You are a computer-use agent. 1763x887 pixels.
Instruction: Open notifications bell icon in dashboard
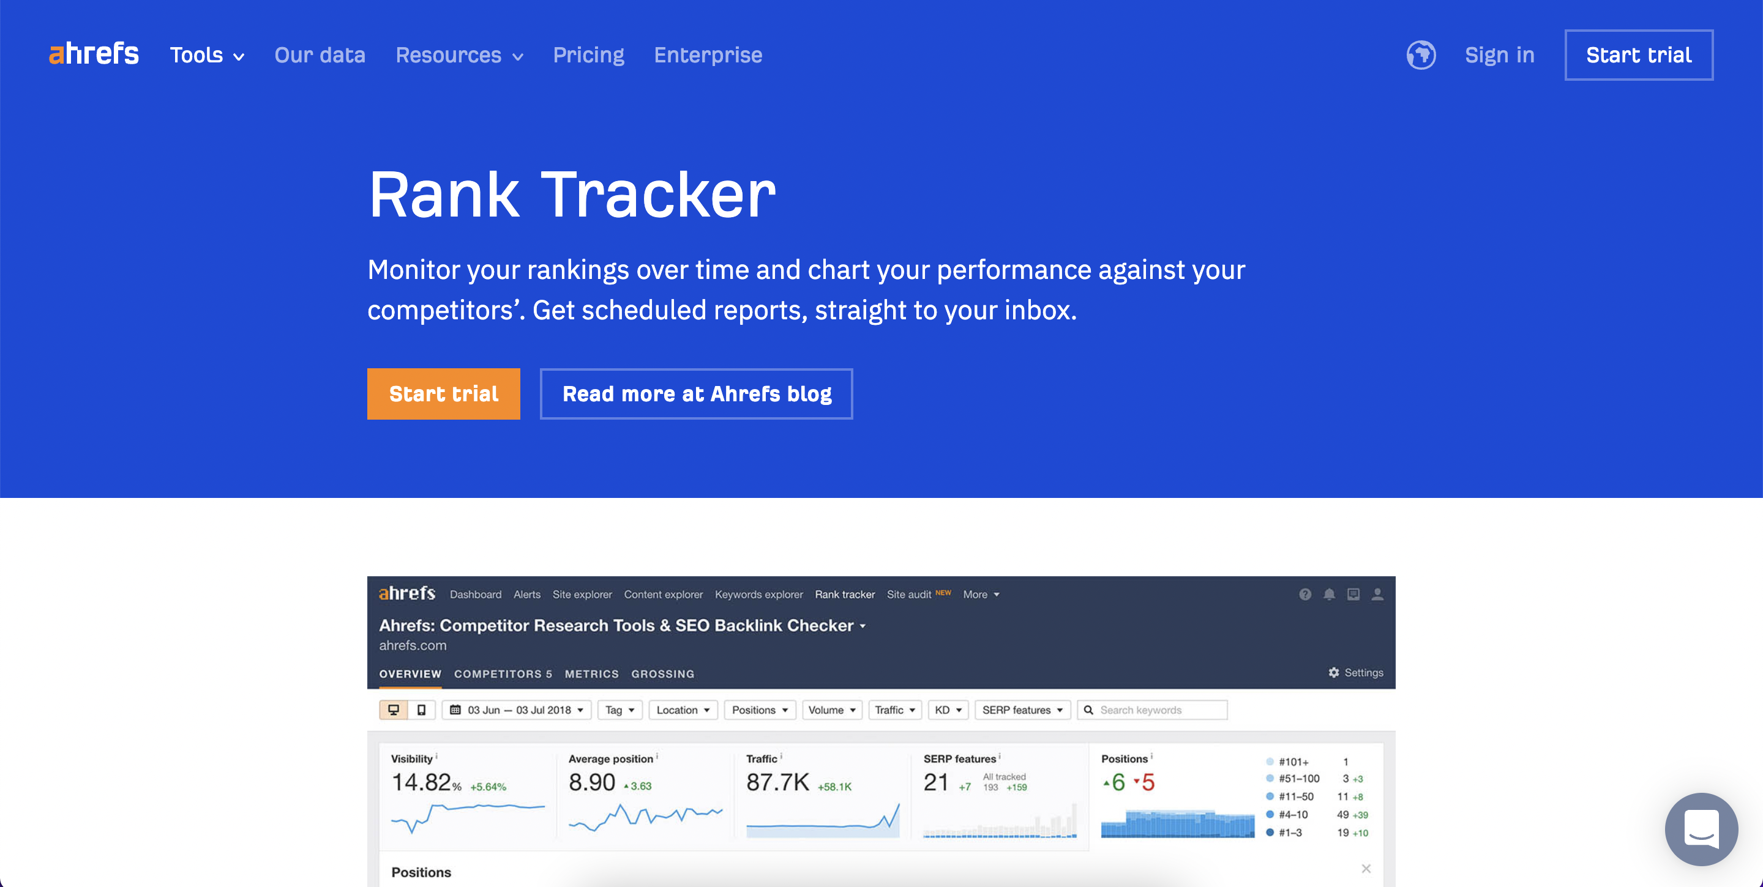(x=1329, y=593)
